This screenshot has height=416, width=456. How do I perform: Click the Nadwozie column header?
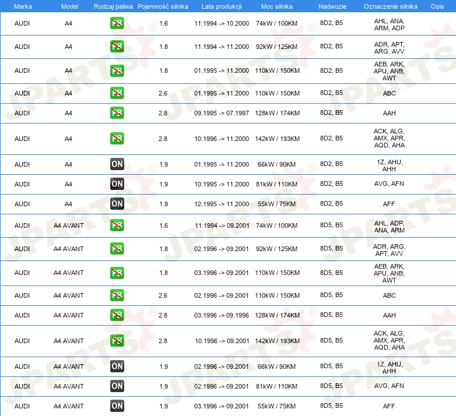click(332, 6)
